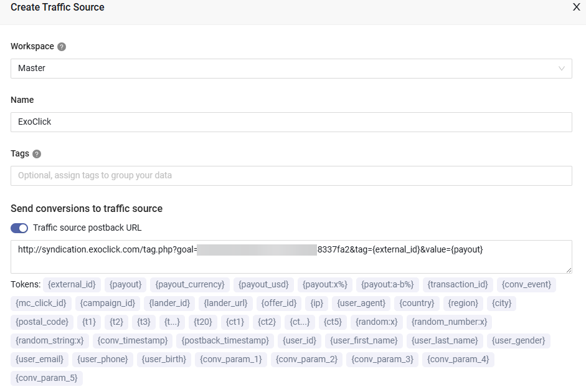The width and height of the screenshot is (586, 389).
Task: Add the {postback_timestamp} token
Action: point(225,341)
